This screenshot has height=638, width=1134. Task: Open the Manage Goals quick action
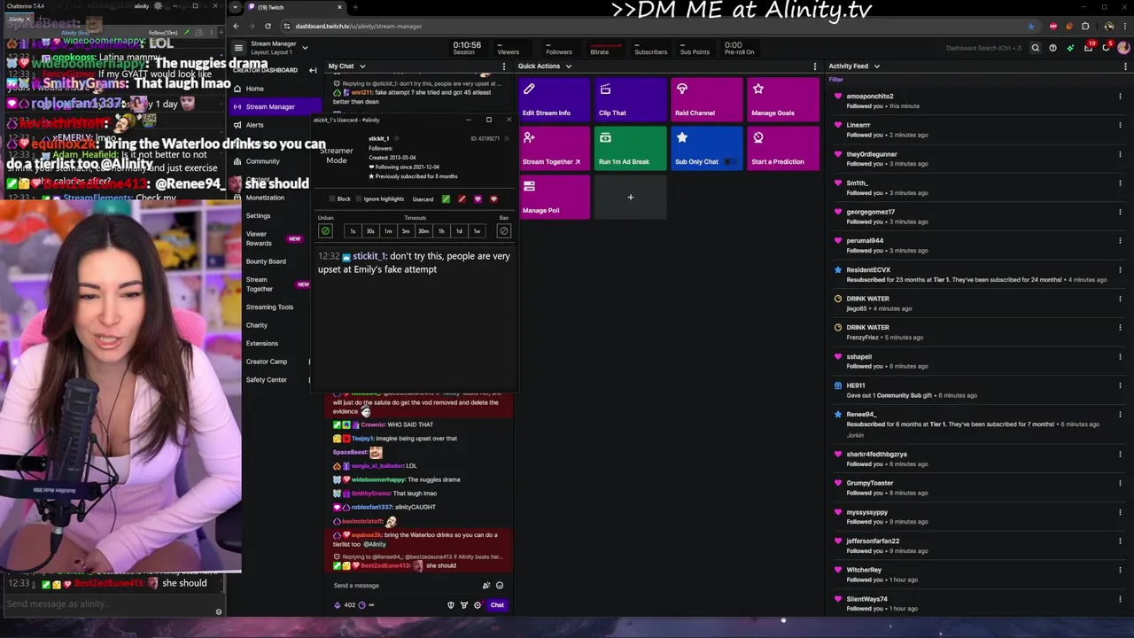[x=784, y=99]
